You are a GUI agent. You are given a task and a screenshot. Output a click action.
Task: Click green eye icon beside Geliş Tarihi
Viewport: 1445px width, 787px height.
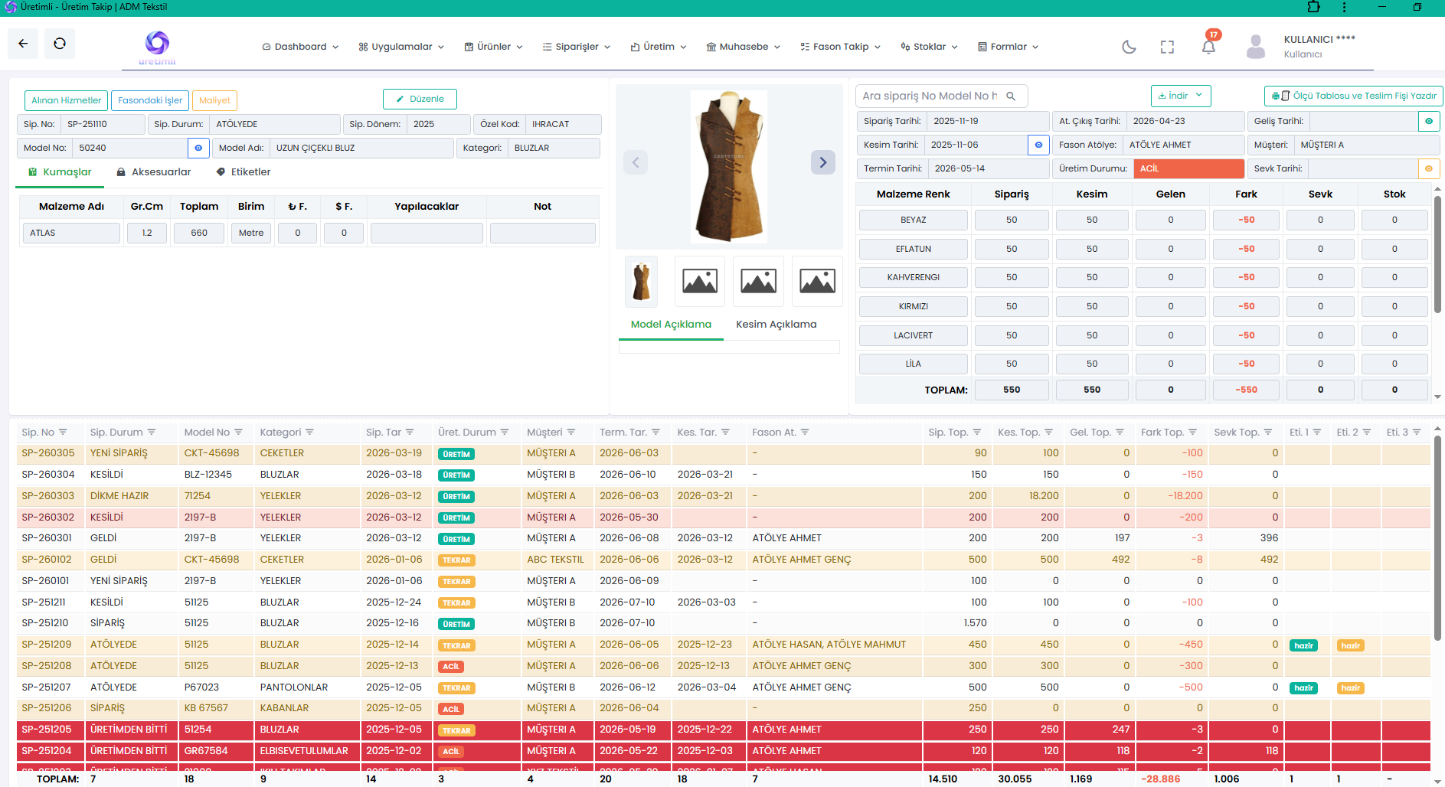[x=1429, y=121]
